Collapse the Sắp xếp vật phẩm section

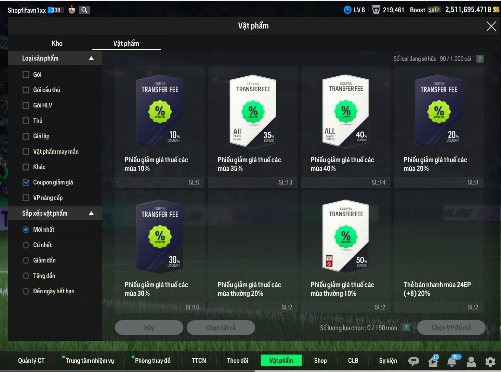(x=91, y=214)
